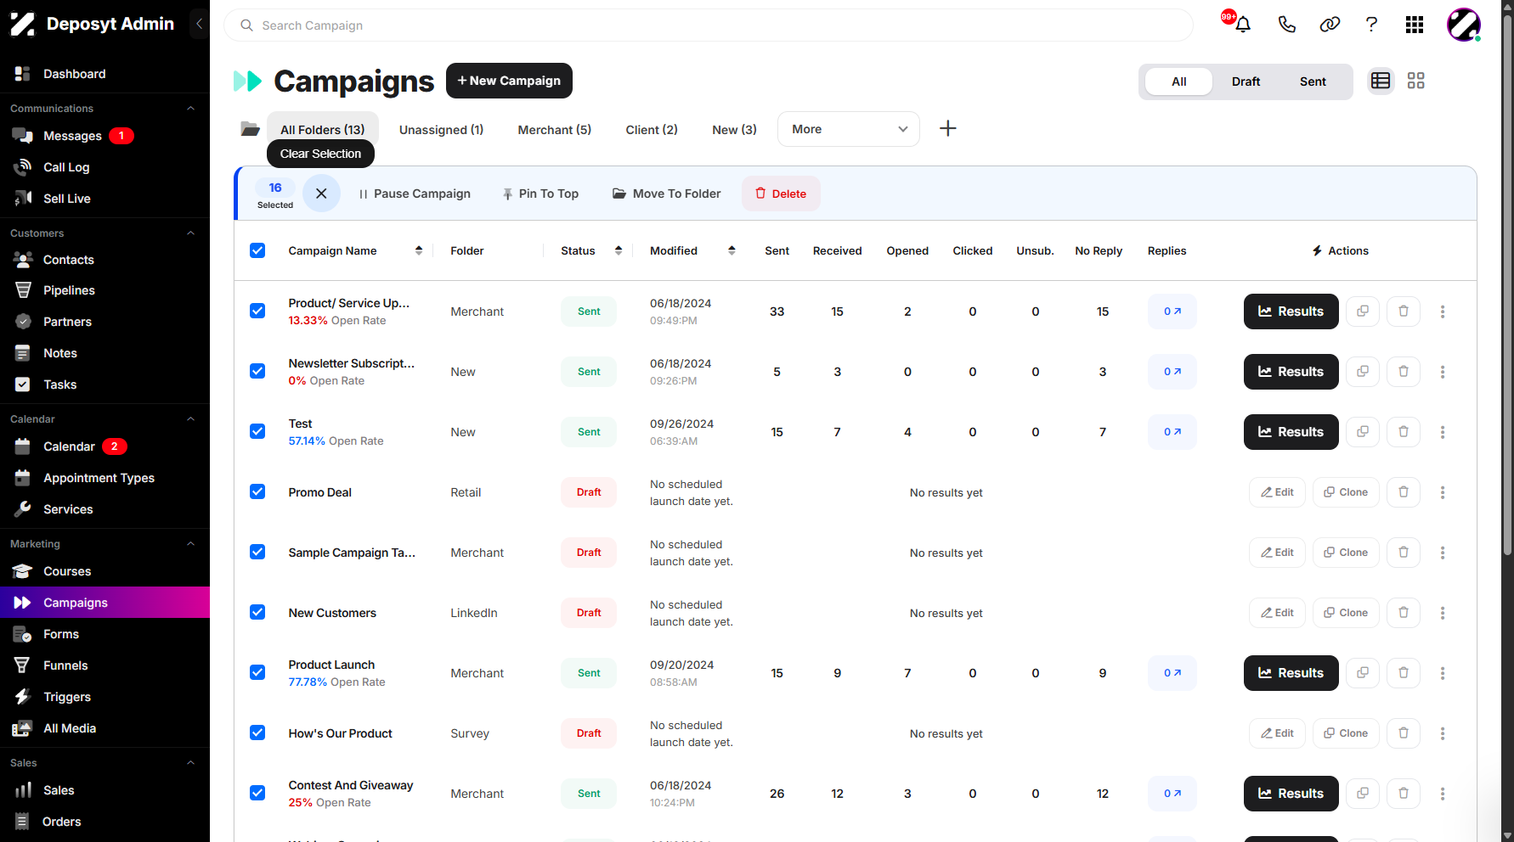Toggle the select-all campaigns checkbox
Image resolution: width=1514 pixels, height=842 pixels.
(257, 250)
